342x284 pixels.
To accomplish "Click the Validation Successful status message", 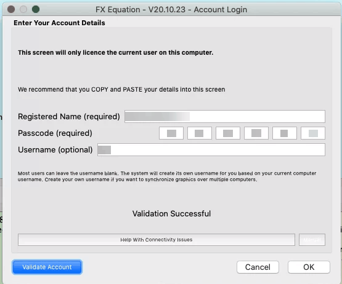I will [171, 214].
